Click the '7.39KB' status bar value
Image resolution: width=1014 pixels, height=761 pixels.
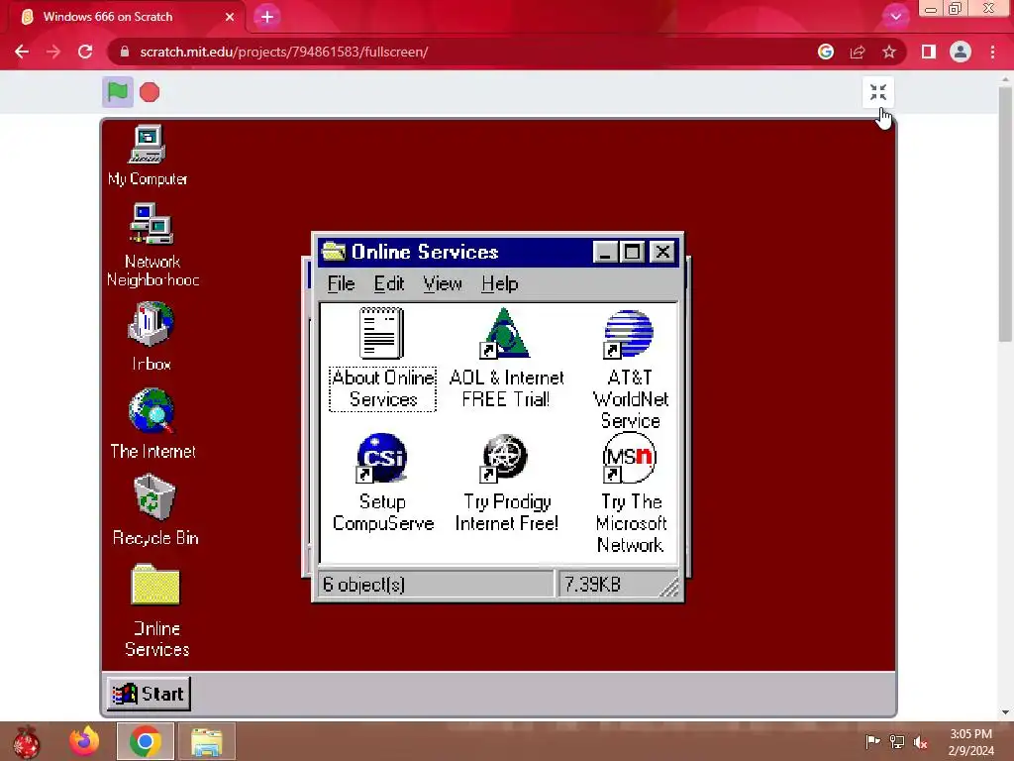592,585
